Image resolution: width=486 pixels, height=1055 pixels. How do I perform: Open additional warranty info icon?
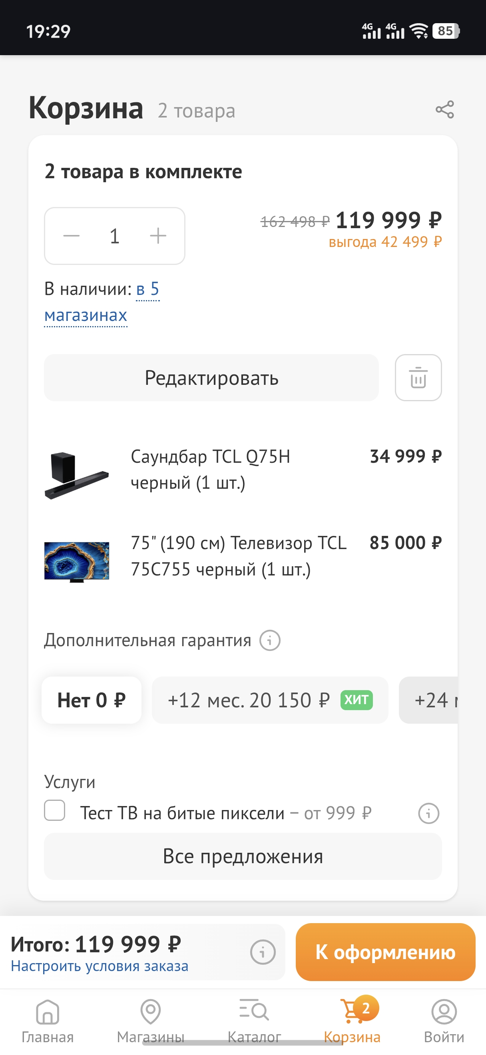pyautogui.click(x=270, y=640)
